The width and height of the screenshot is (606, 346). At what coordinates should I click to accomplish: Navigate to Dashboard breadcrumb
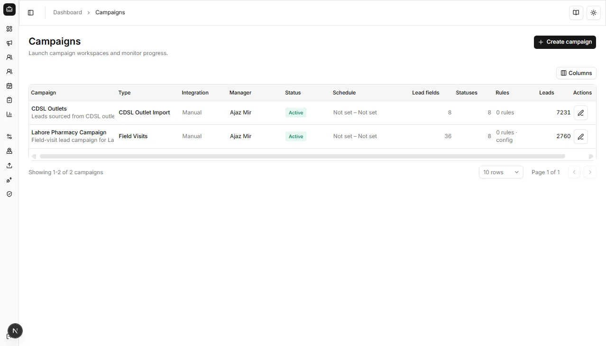click(x=67, y=12)
